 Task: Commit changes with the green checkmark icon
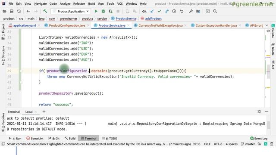tap(160, 11)
